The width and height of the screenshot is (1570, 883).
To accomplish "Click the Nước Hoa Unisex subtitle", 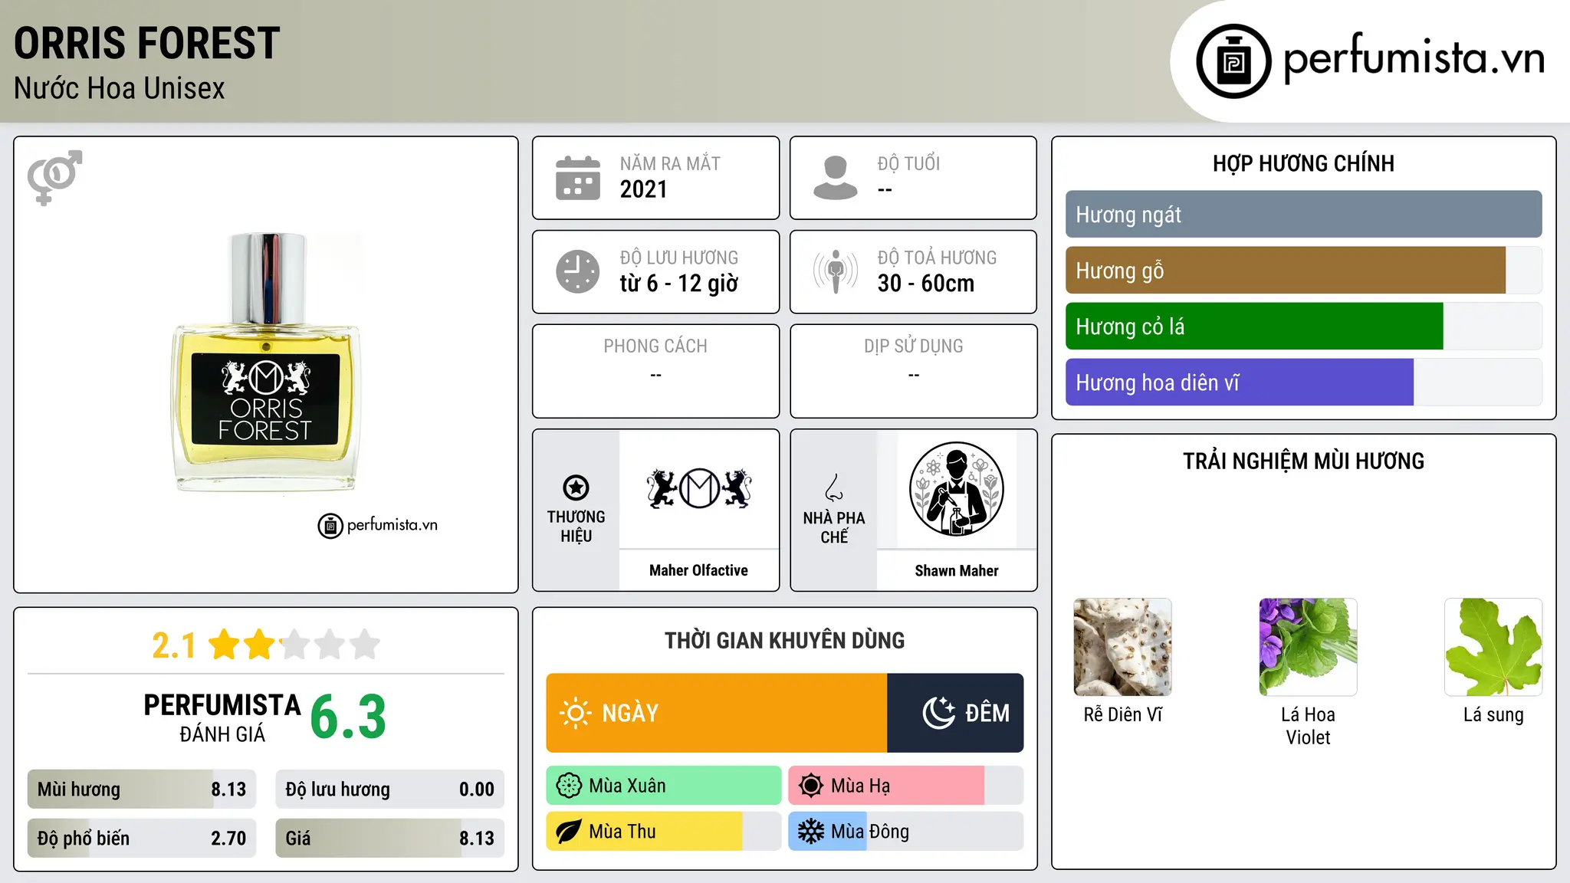I will pyautogui.click(x=120, y=89).
